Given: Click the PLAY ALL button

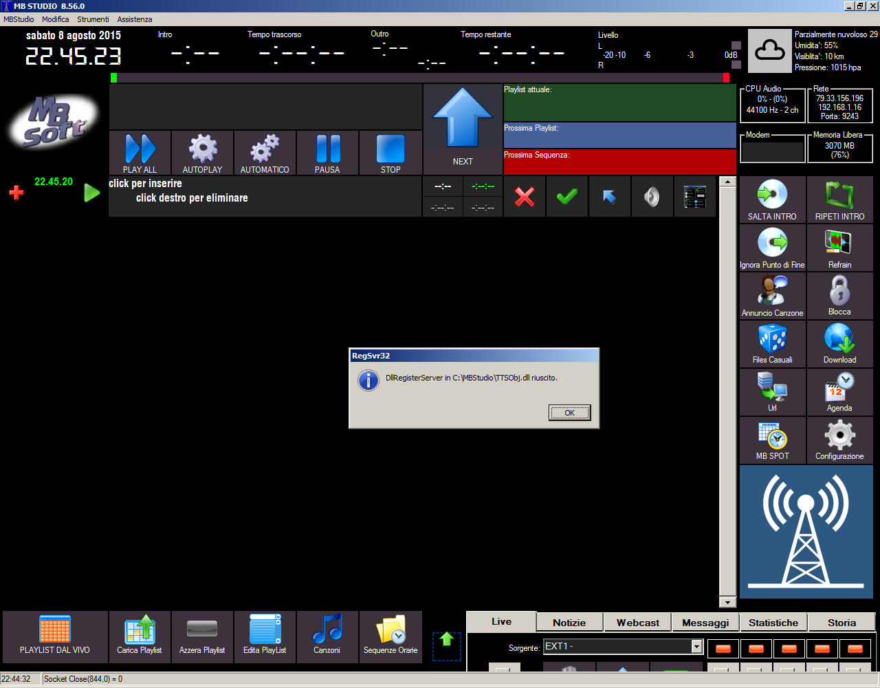Looking at the screenshot, I should [x=140, y=153].
